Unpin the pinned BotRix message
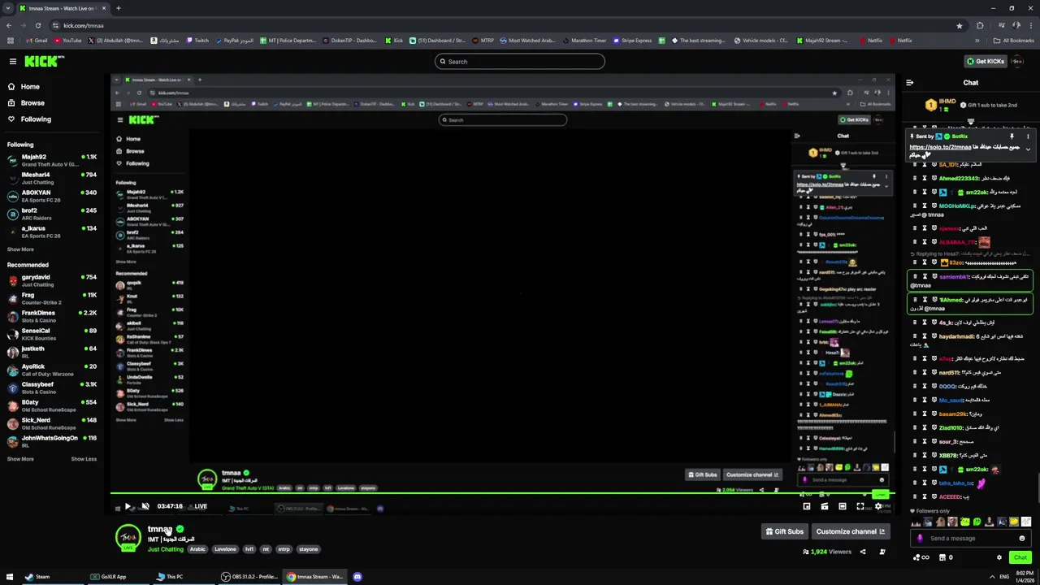 [x=1012, y=136]
